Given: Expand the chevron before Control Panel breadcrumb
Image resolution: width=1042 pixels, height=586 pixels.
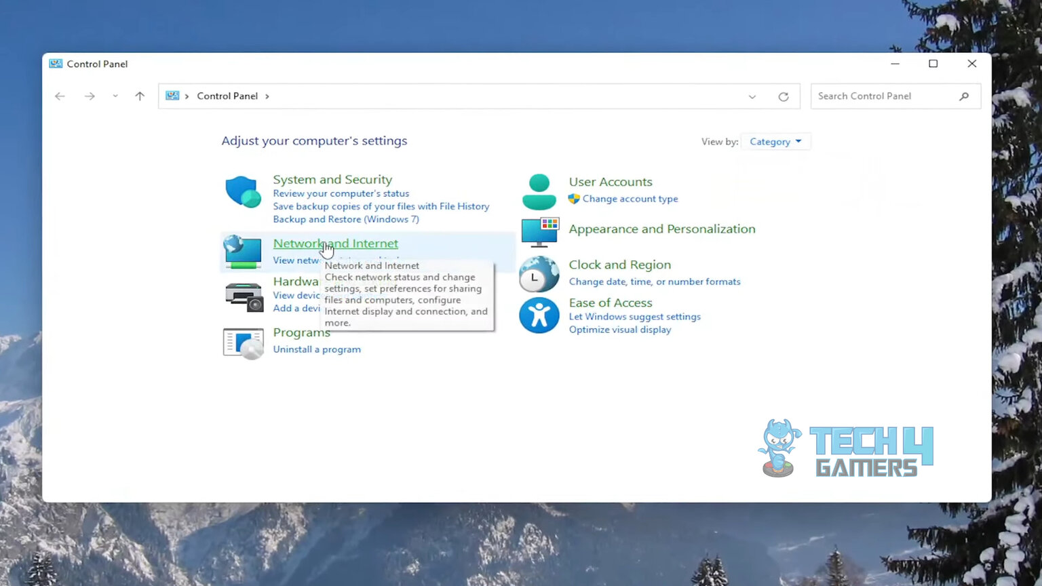Looking at the screenshot, I should click(x=187, y=96).
